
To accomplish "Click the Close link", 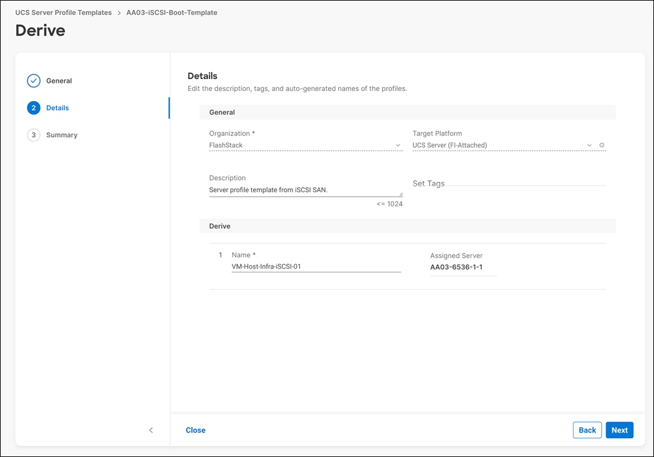I will [x=195, y=430].
